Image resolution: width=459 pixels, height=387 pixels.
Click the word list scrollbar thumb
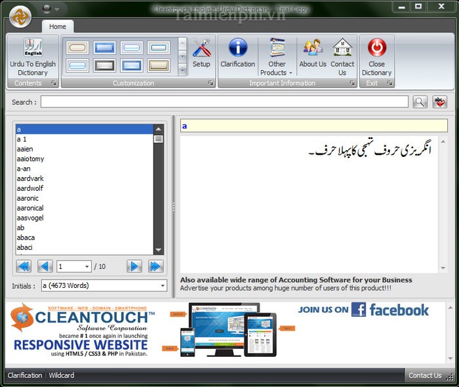(159, 139)
